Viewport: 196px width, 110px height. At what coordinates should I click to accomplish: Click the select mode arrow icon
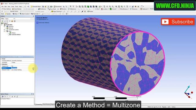[77, 6]
